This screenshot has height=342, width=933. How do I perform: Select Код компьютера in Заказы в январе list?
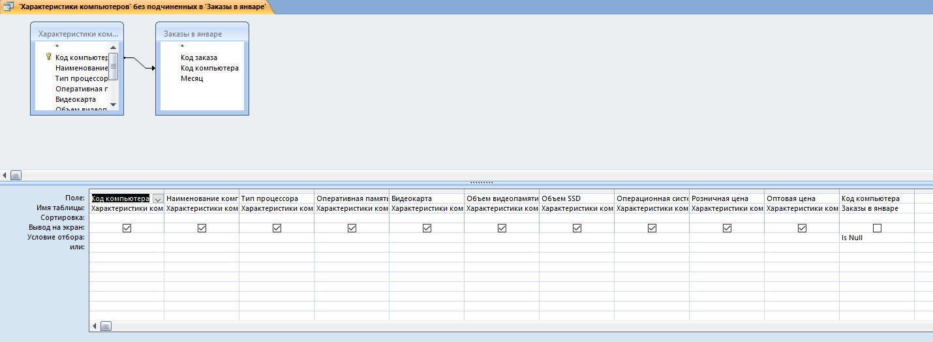click(x=209, y=68)
